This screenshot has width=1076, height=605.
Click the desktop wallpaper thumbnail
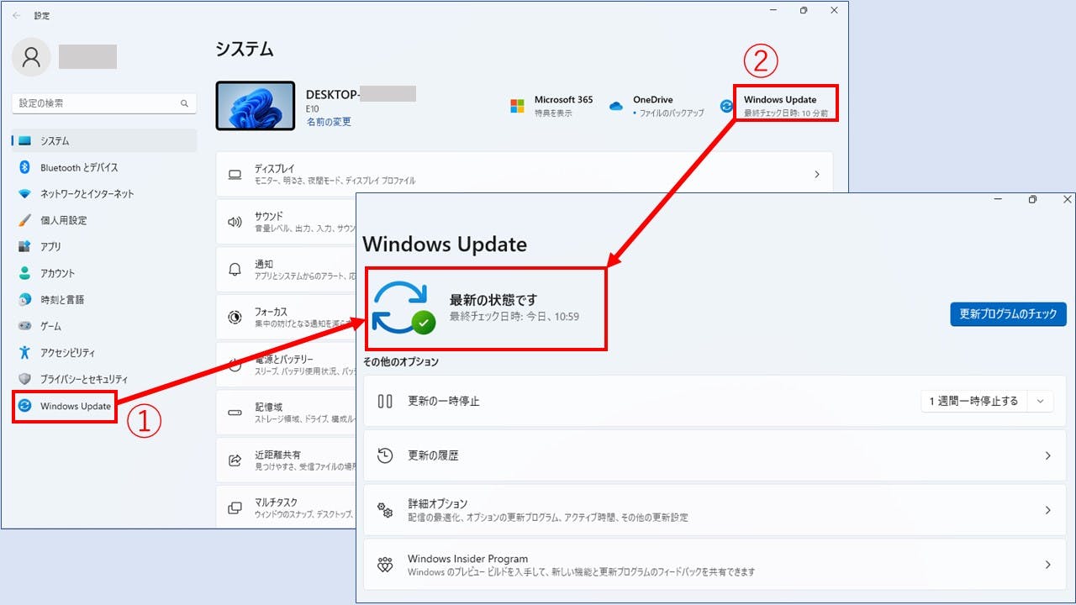pos(256,106)
